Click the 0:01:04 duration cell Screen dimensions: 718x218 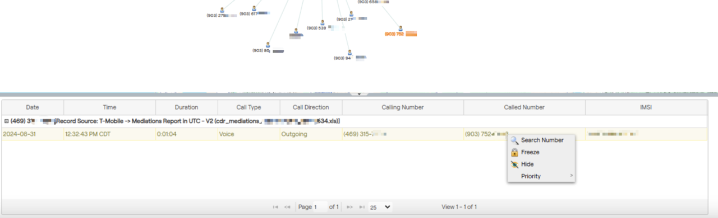[x=186, y=134]
